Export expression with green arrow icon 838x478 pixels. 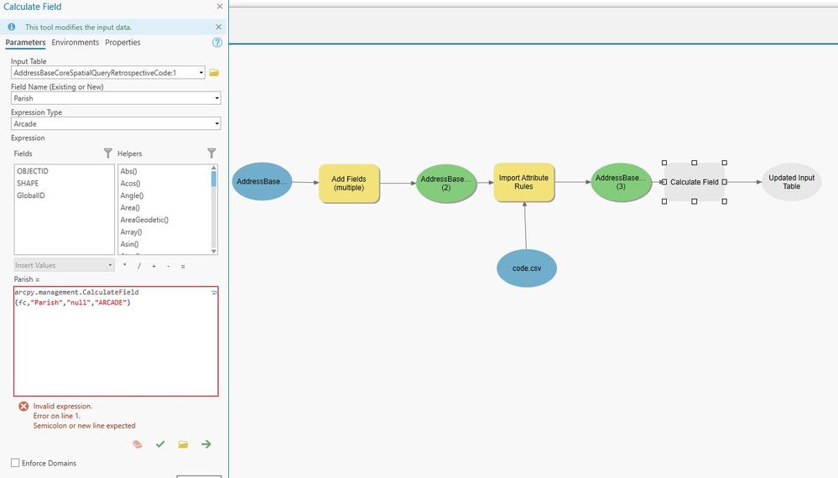(x=206, y=444)
